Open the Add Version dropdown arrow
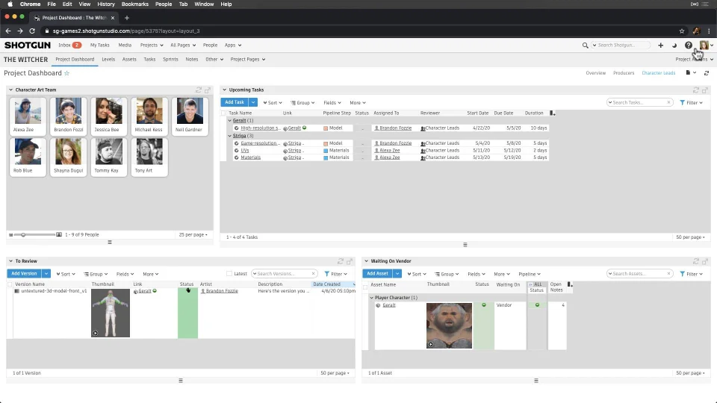The width and height of the screenshot is (717, 403). coord(46,274)
